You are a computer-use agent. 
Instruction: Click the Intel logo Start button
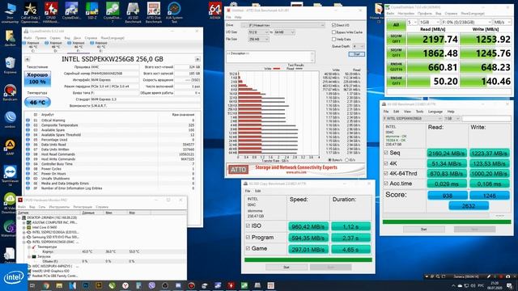[14, 277]
